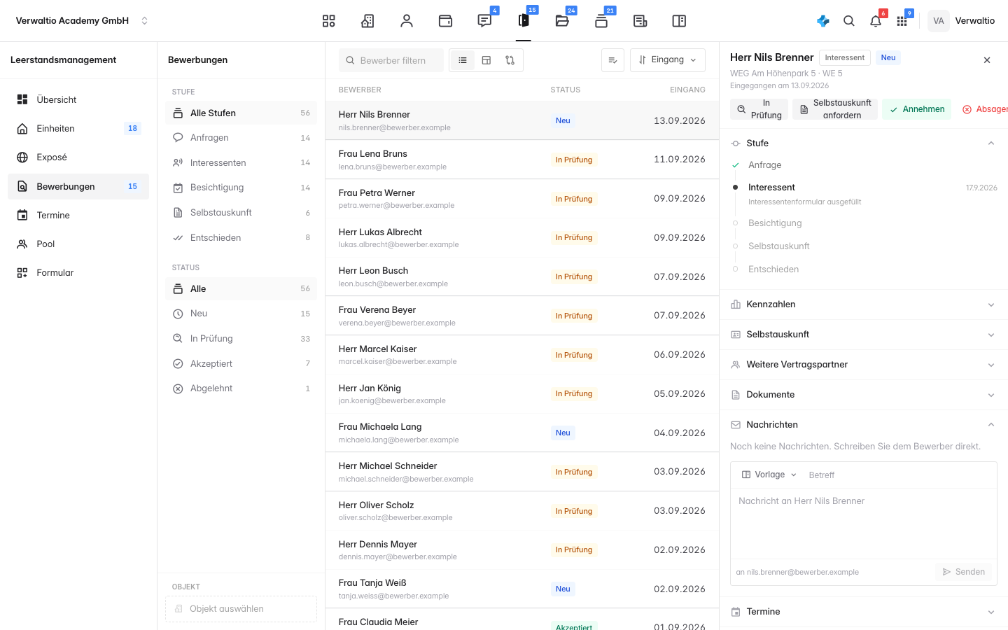Switch to list view of applicants

463,60
